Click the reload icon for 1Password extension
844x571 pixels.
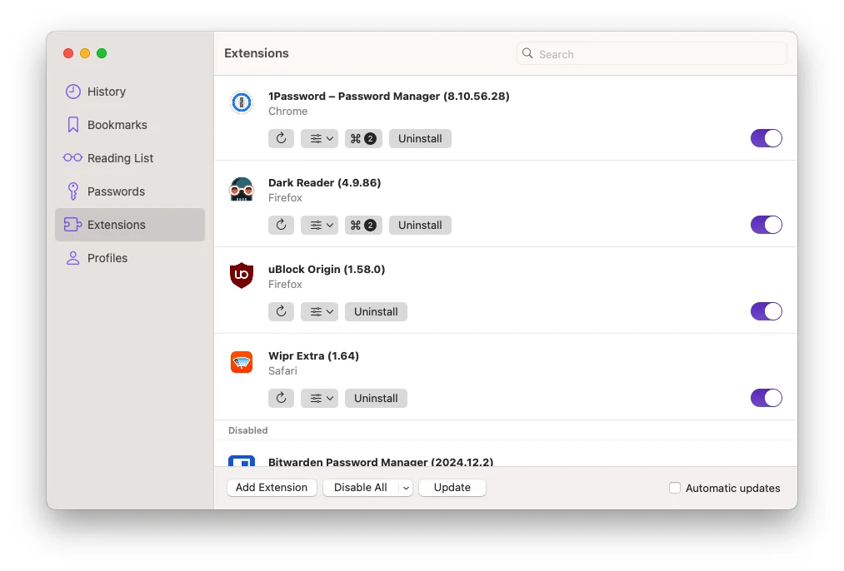[x=281, y=139]
